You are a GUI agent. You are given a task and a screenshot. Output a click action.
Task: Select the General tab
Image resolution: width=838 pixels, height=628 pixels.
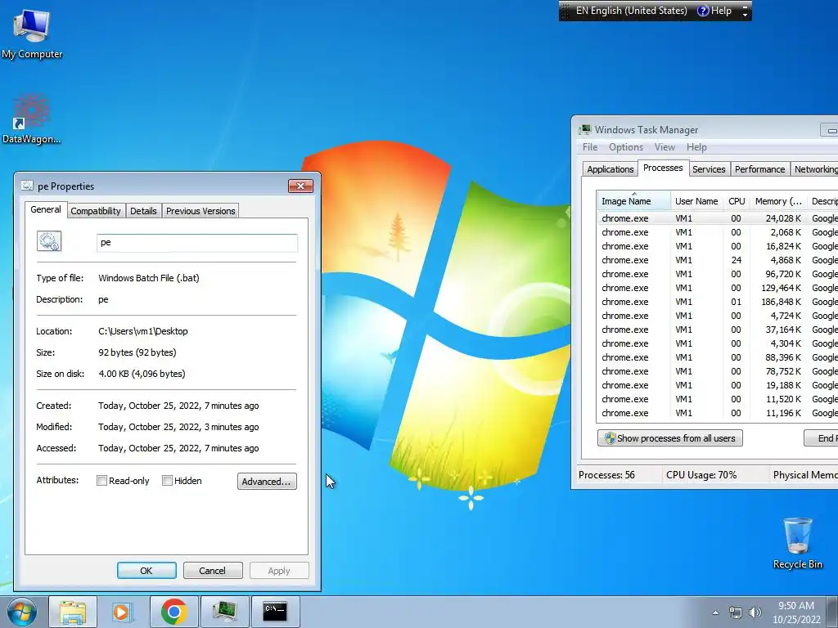click(46, 209)
